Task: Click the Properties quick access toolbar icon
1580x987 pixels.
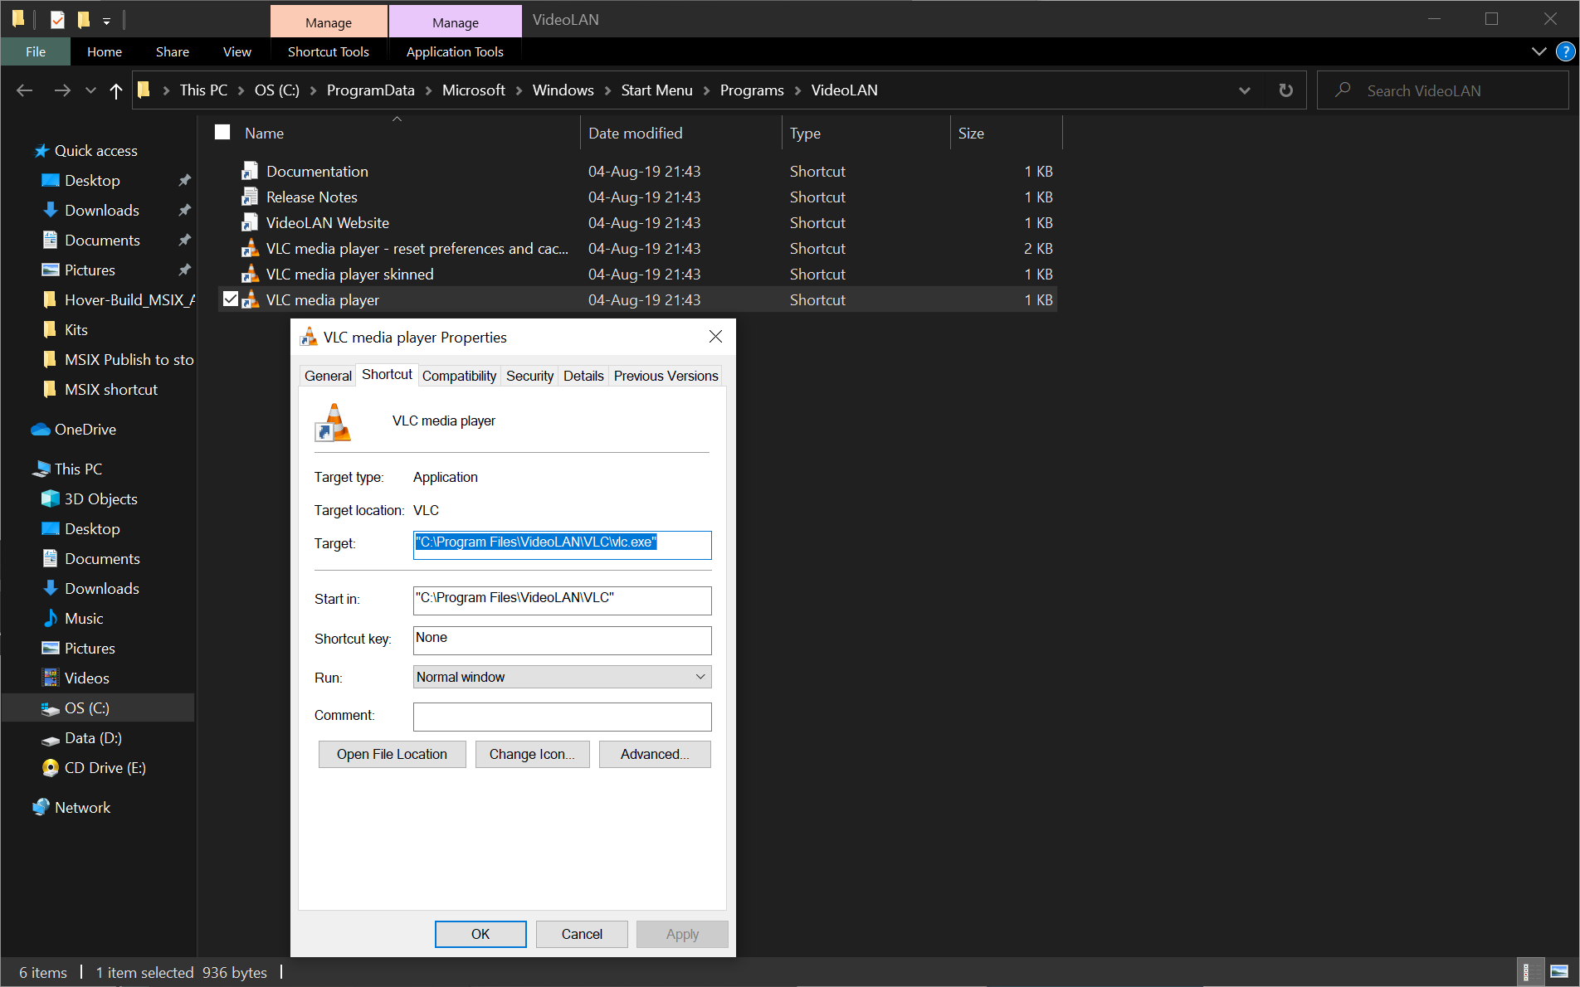Action: coord(57,19)
